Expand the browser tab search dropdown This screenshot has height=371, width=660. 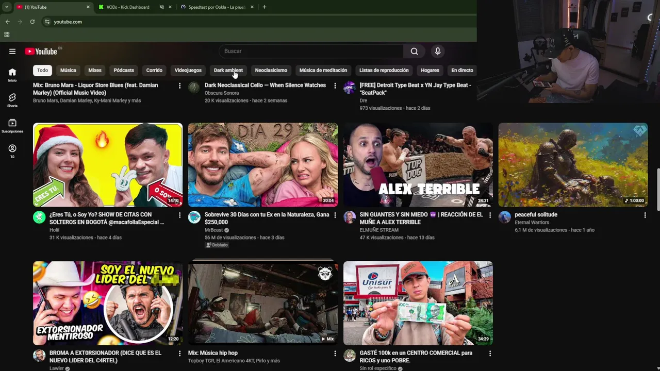(7, 7)
